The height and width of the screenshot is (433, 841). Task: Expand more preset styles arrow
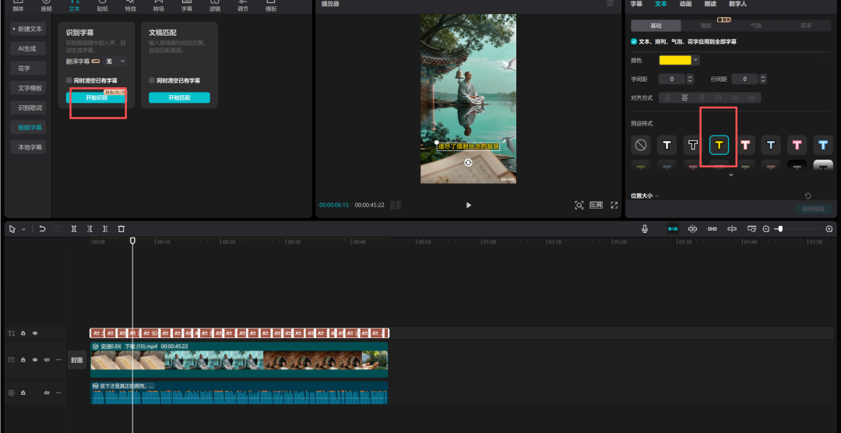click(730, 175)
